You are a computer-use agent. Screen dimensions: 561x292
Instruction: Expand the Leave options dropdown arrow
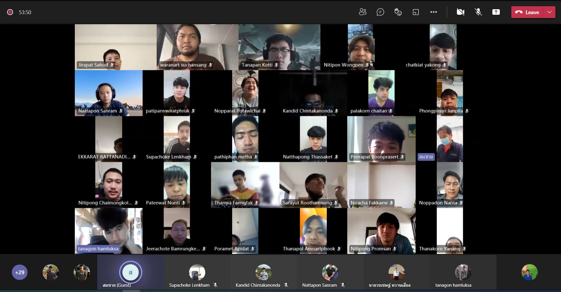click(549, 12)
